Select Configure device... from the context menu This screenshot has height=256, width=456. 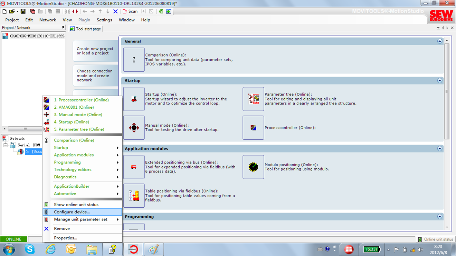point(72,212)
